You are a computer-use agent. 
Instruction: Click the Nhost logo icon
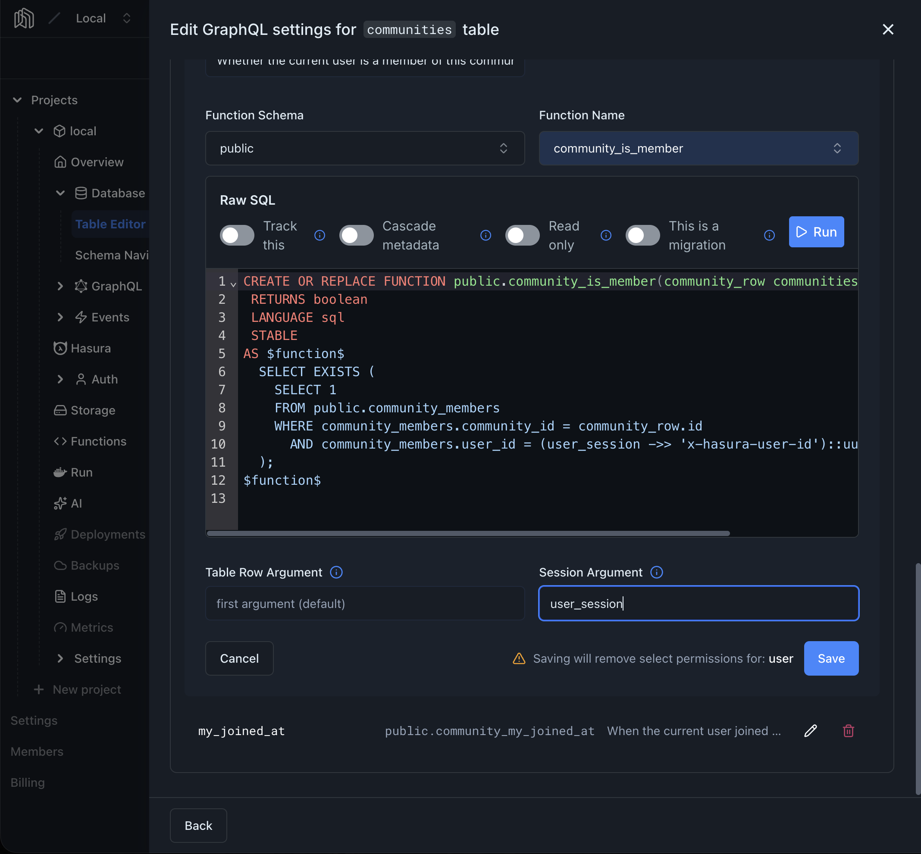[24, 19]
